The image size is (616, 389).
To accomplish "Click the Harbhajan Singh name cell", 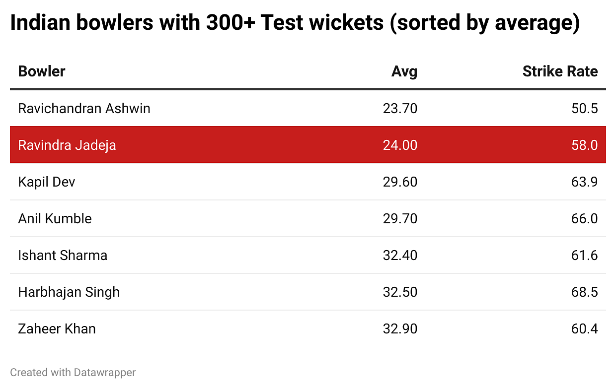I will (x=69, y=292).
